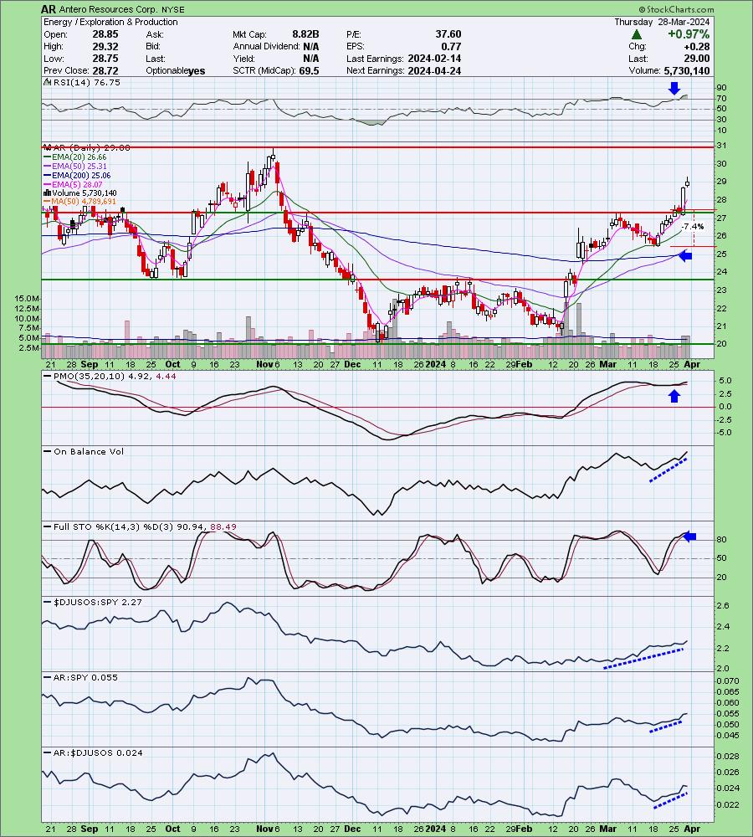Click the date Thursday 28-Mar-2024
The width and height of the screenshot is (753, 837).
(662, 22)
